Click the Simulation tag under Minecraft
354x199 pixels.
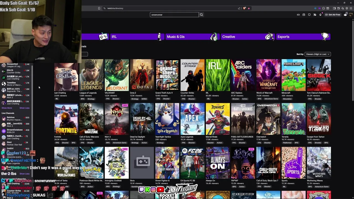click(287, 99)
